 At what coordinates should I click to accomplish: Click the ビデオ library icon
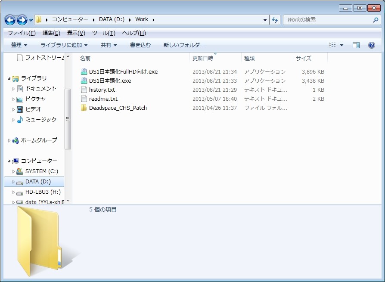coord(20,109)
